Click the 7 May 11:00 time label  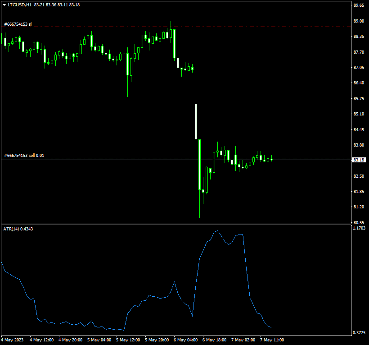point(272,340)
